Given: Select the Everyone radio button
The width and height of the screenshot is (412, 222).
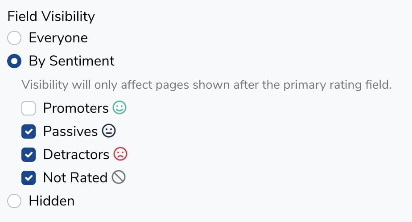Looking at the screenshot, I should (14, 38).
